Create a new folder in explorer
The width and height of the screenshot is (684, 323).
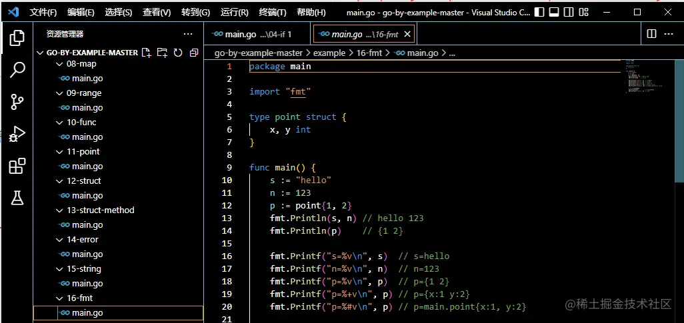pyautogui.click(x=162, y=53)
